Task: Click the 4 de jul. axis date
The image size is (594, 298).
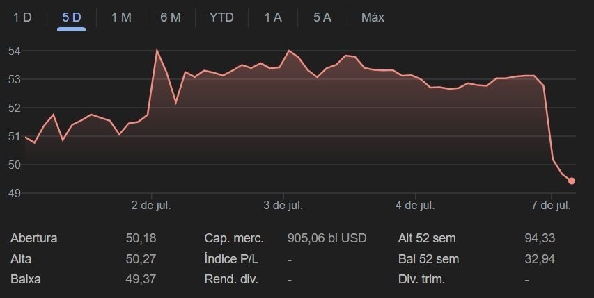Action: tap(415, 206)
